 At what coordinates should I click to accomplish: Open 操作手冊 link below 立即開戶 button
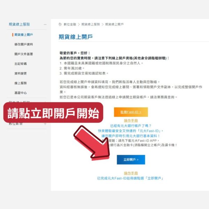pyautogui.click(x=131, y=173)
